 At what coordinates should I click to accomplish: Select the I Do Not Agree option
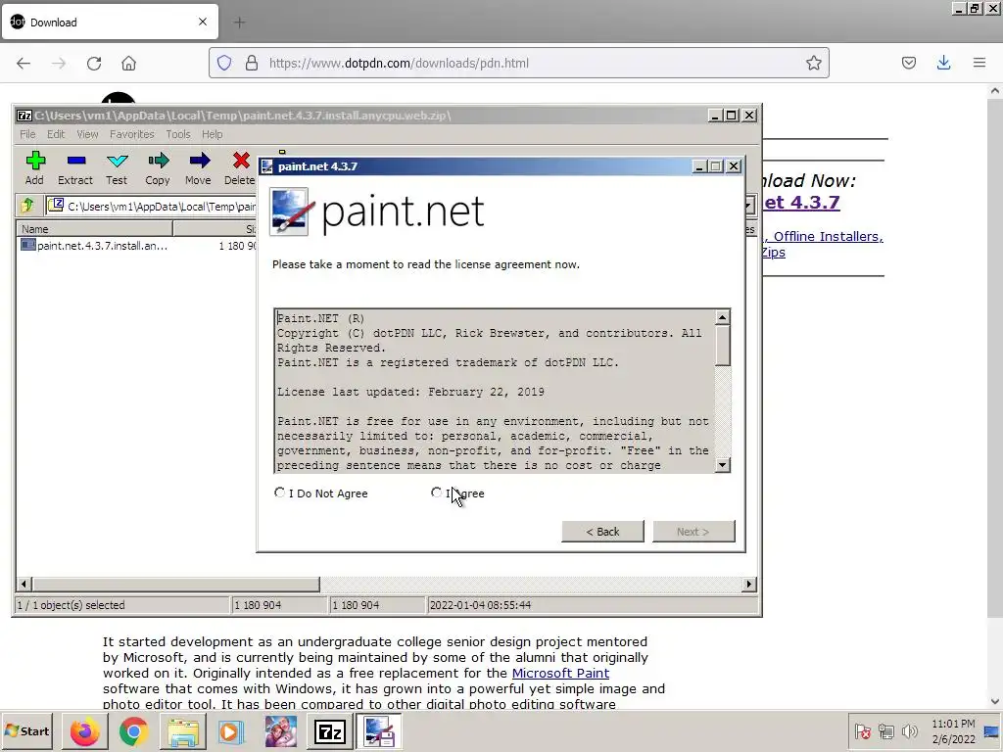click(x=279, y=493)
